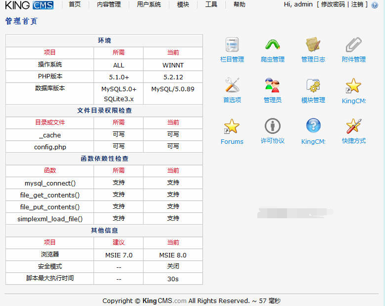Click the PHP版本 row label
This screenshot has width=385, height=306.
(x=50, y=76)
